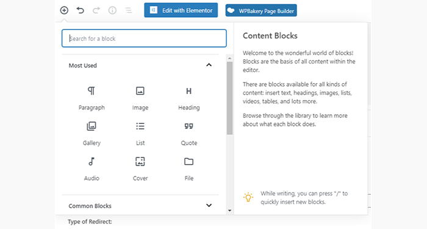427x229 pixels.
Task: Expand the Common Blocks section
Action: (209, 205)
